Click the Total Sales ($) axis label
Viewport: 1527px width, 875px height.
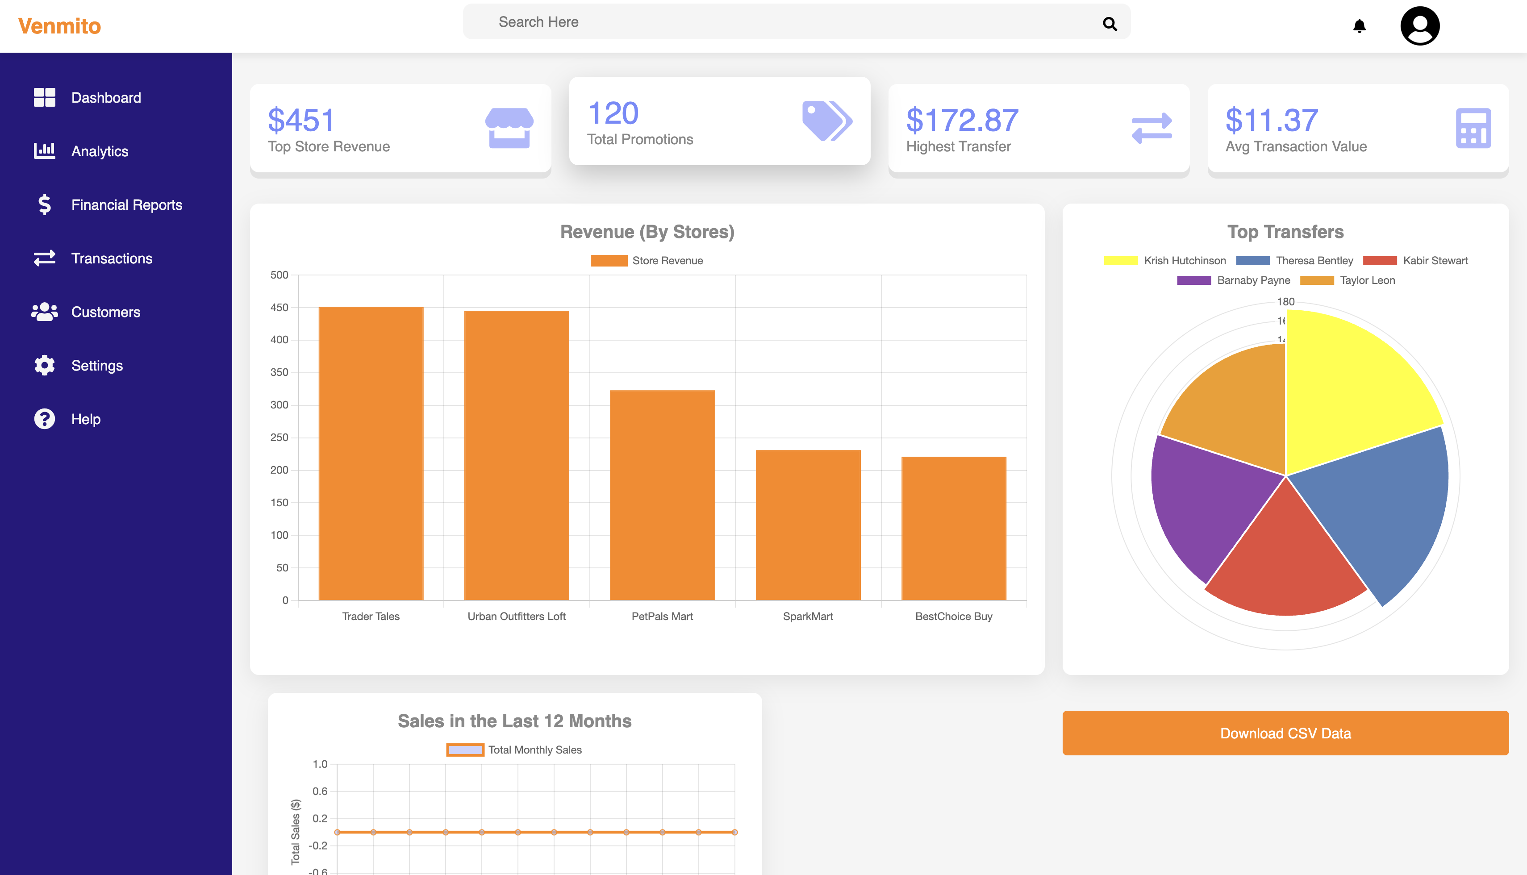point(295,832)
